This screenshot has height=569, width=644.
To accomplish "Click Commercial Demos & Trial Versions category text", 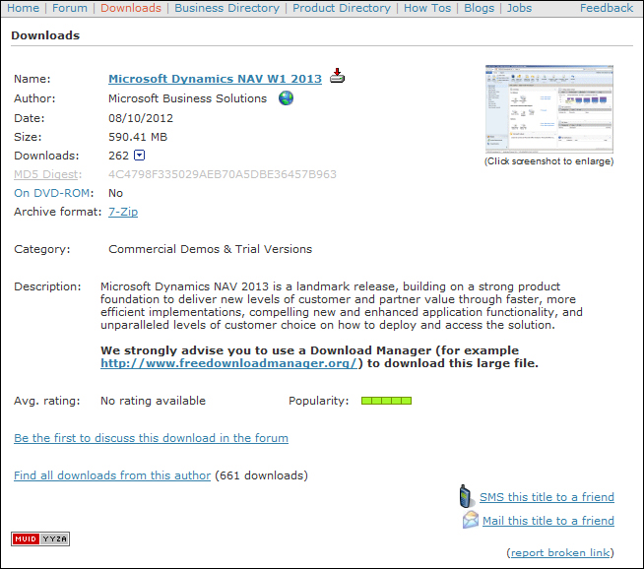I will pos(211,249).
